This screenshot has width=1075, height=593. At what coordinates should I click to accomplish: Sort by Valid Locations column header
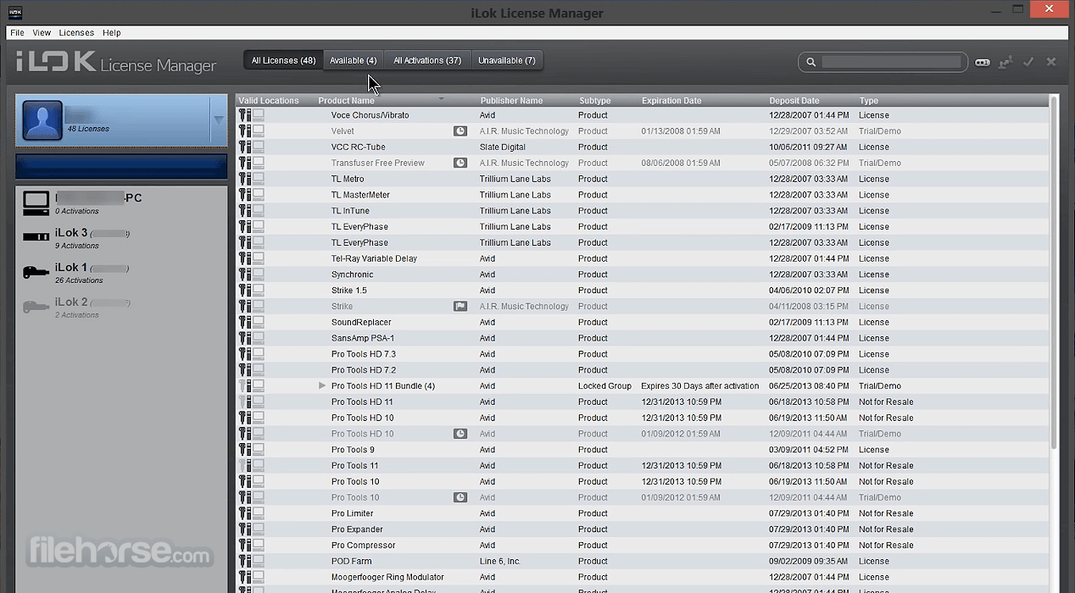click(x=269, y=101)
